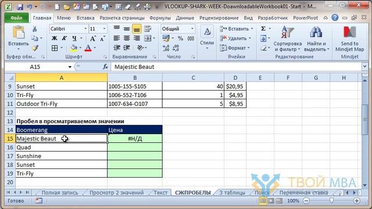This screenshot has height=209, width=372.
Task: Switch to the PowerPivot ribbon tab
Action: pyautogui.click(x=305, y=18)
